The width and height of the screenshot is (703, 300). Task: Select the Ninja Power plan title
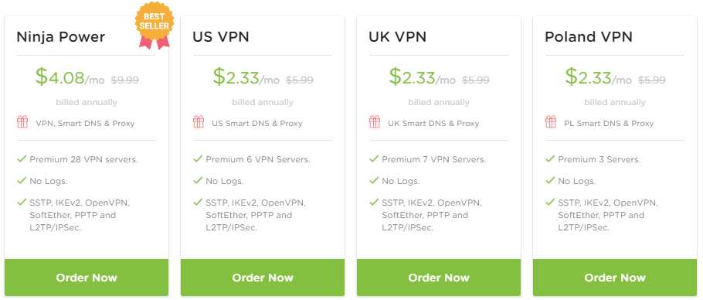pos(60,37)
